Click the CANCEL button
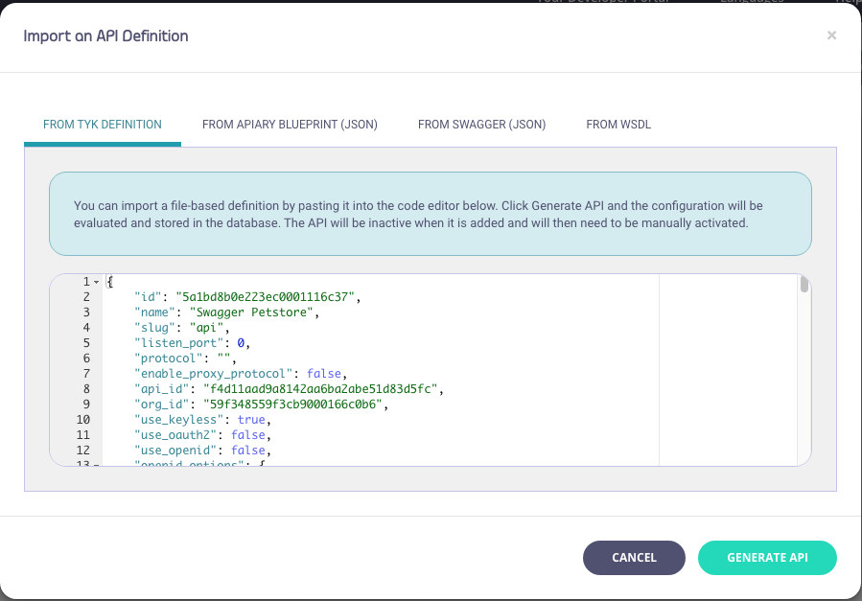 click(x=634, y=557)
